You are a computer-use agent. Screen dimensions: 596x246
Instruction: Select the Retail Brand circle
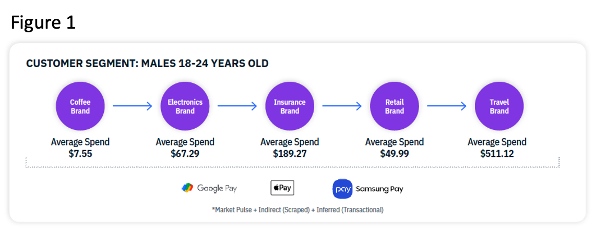tap(395, 106)
